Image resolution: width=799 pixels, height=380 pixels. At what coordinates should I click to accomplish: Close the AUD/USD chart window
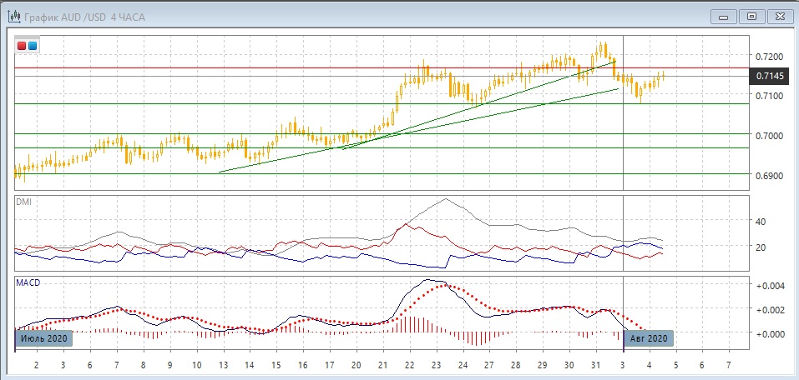point(779,17)
